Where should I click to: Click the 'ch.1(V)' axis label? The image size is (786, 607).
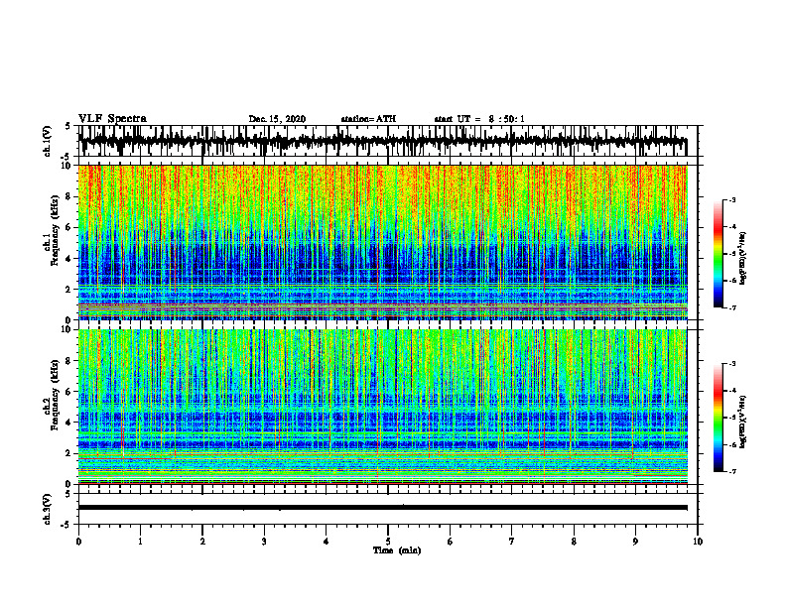(48, 141)
